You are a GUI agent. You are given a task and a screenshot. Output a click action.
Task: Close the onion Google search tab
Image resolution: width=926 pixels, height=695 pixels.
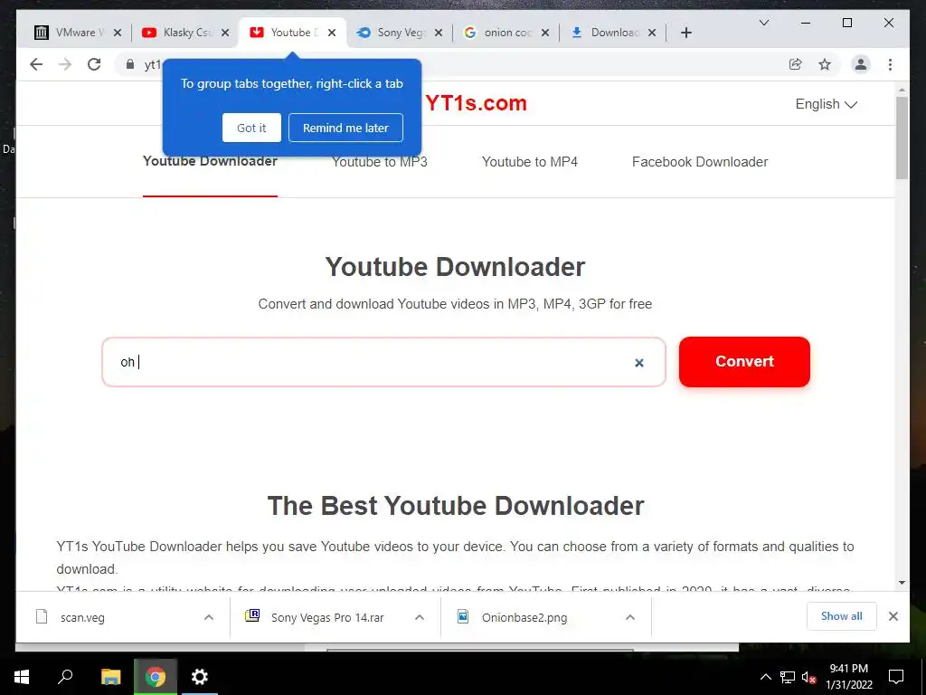pyautogui.click(x=545, y=33)
